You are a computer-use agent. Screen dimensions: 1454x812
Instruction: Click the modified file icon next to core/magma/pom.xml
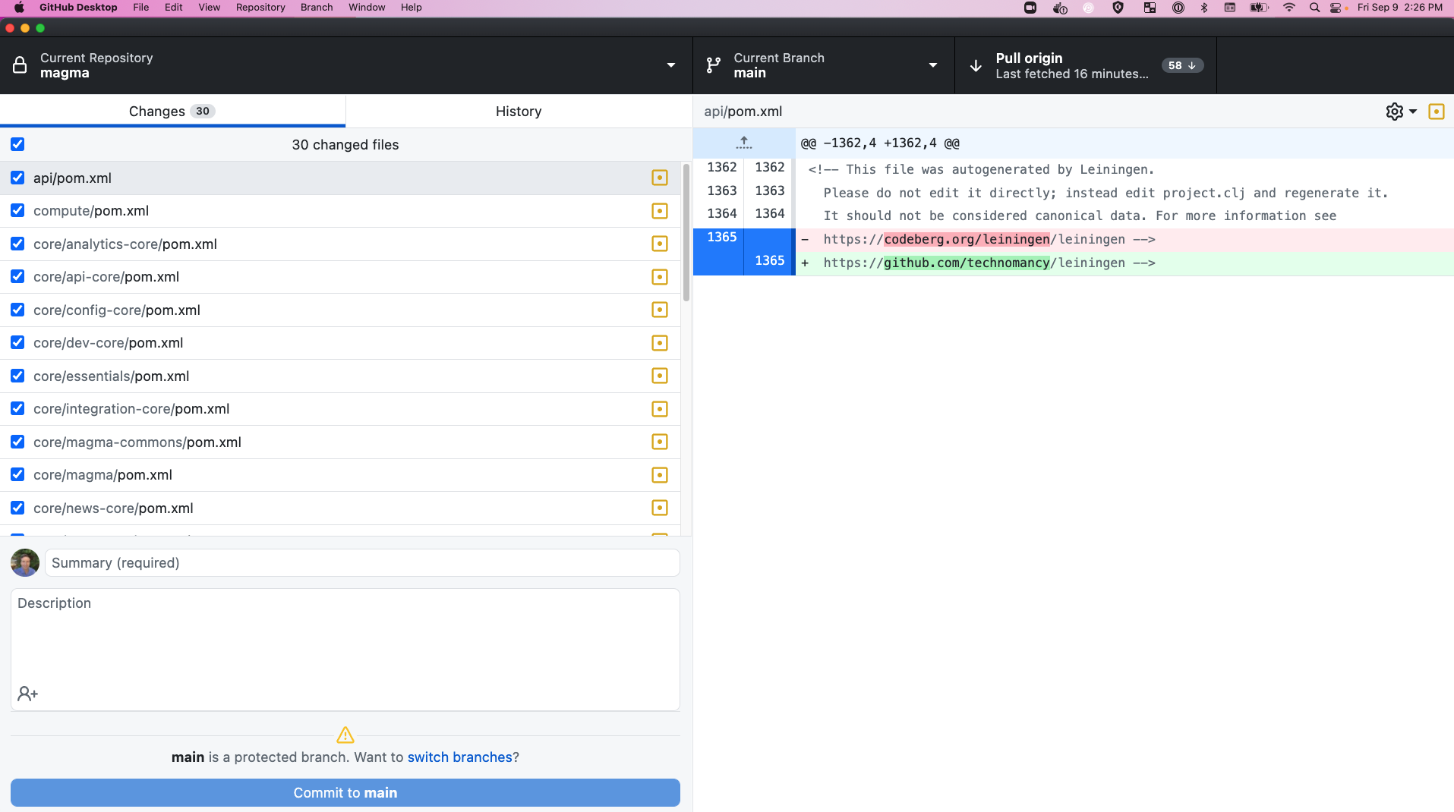(x=659, y=475)
